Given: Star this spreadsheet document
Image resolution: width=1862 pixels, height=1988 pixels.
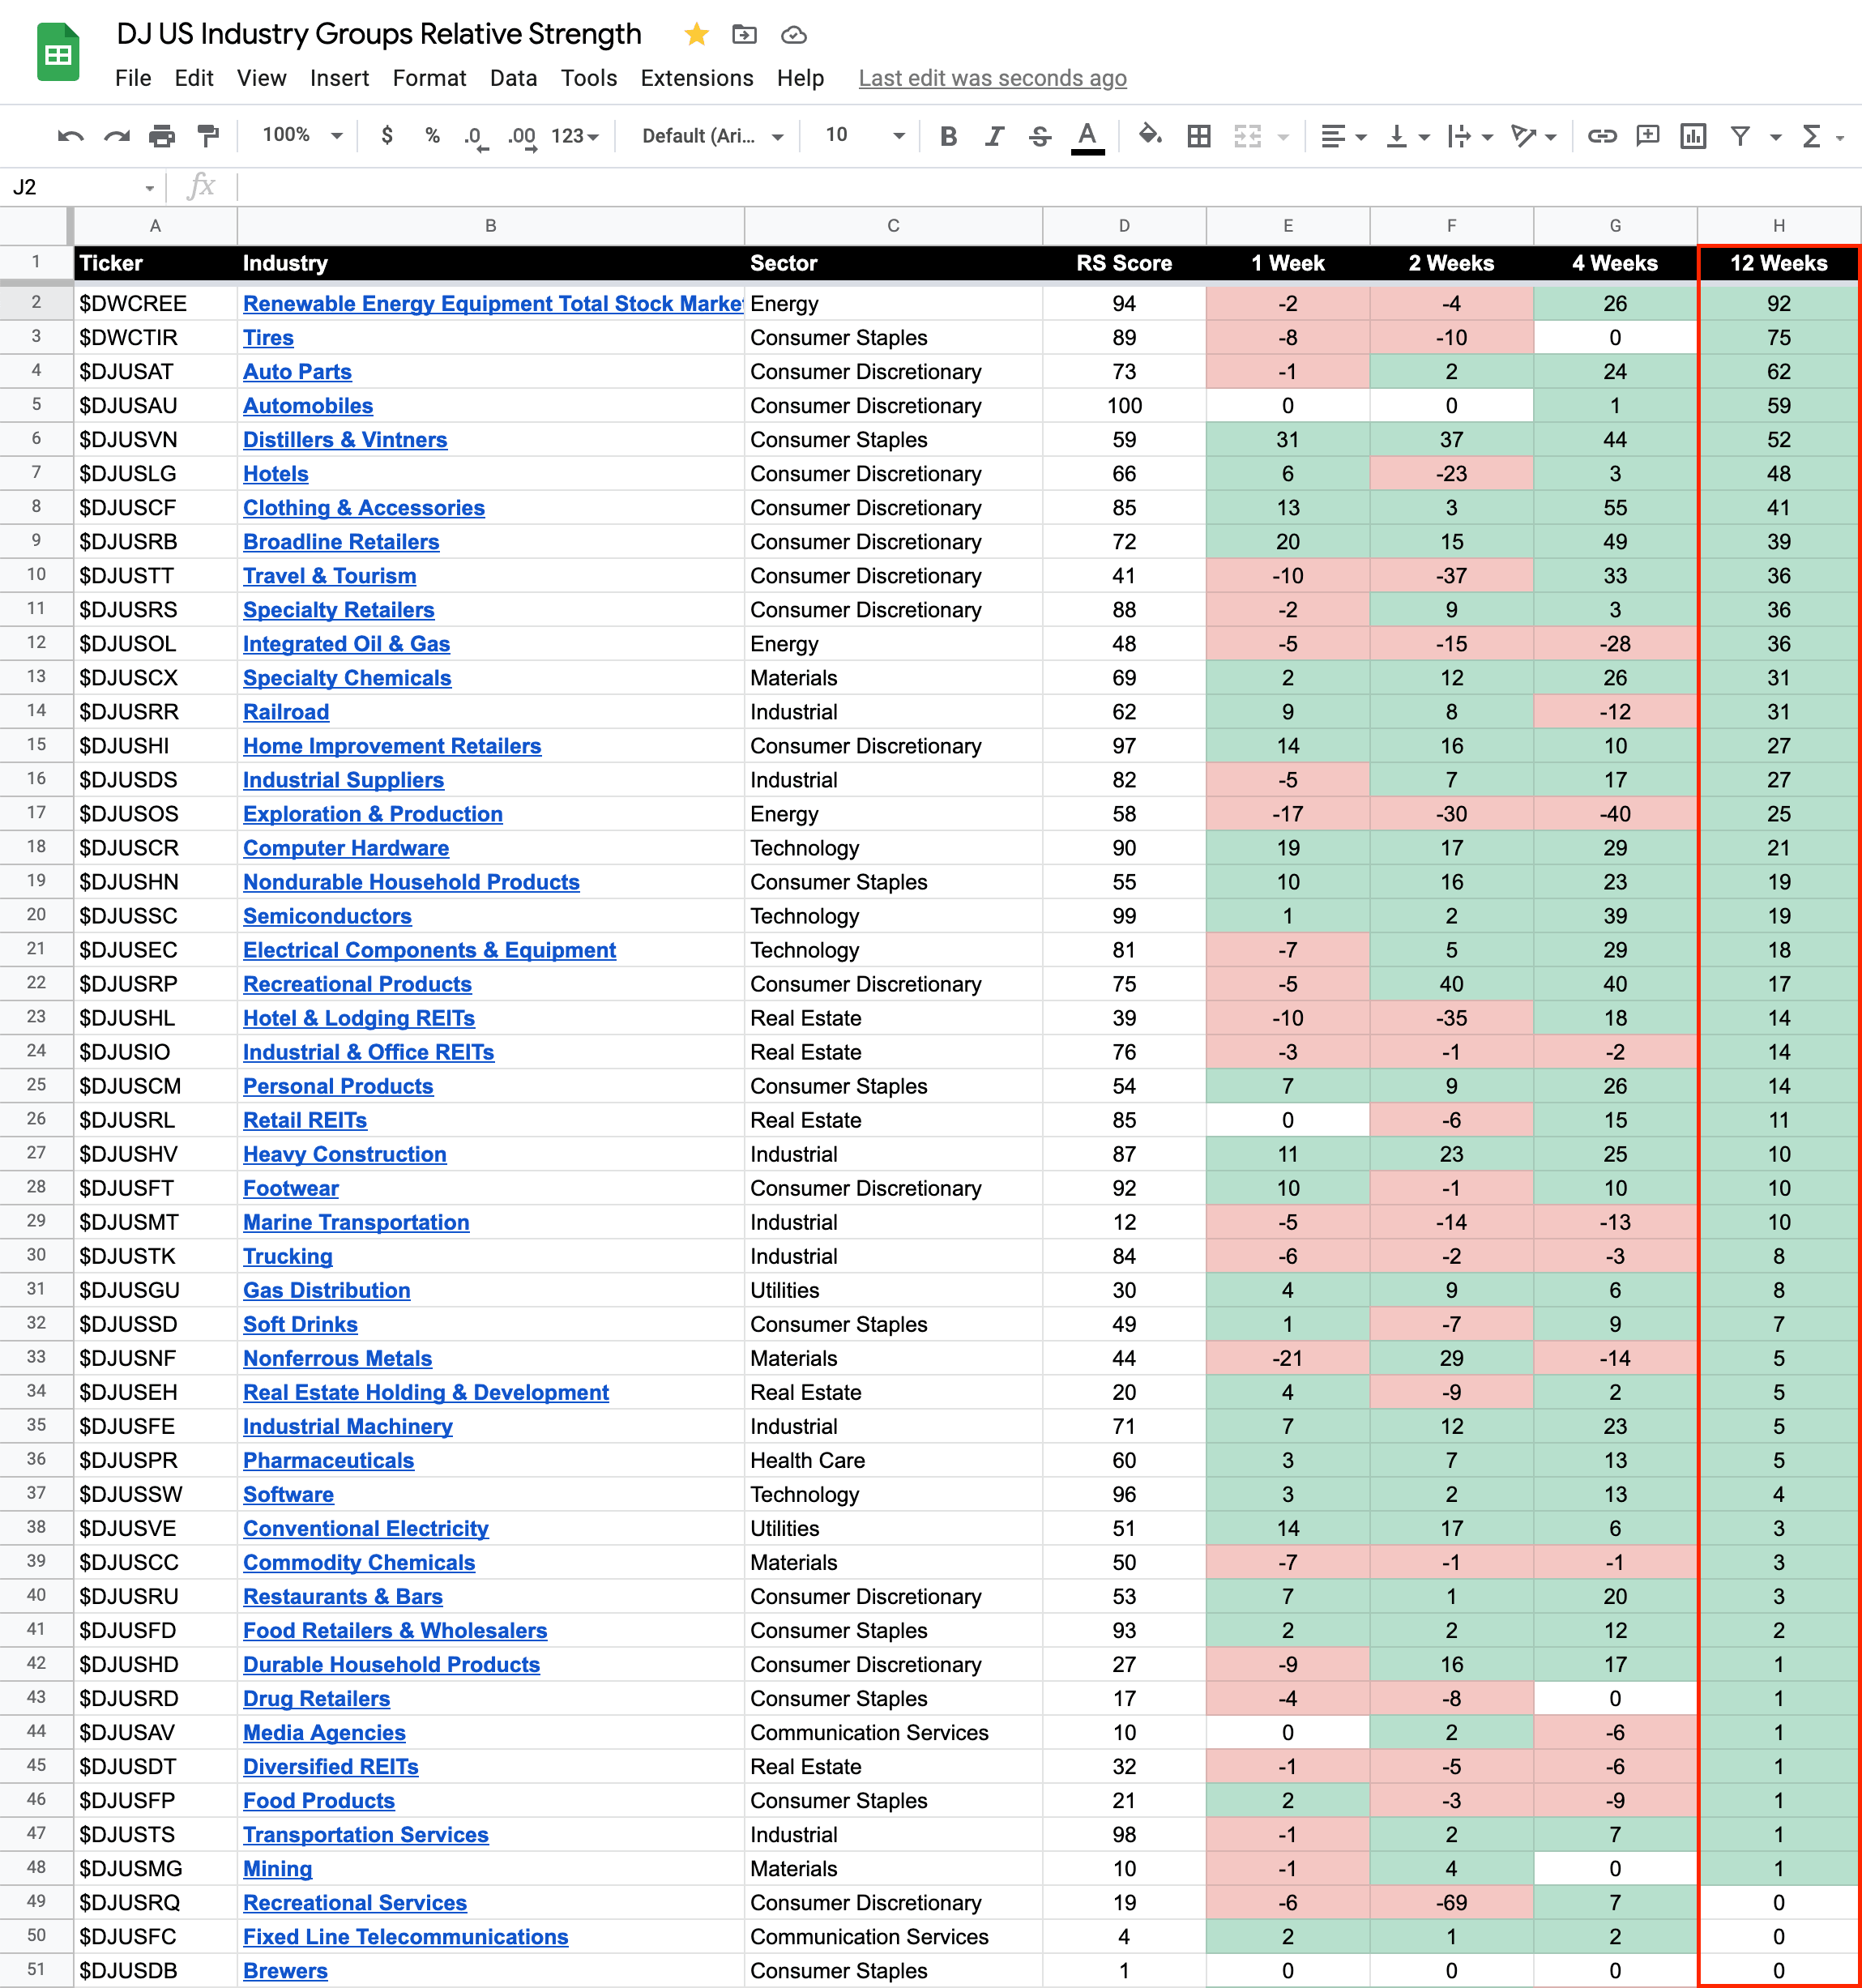Looking at the screenshot, I should (x=697, y=35).
